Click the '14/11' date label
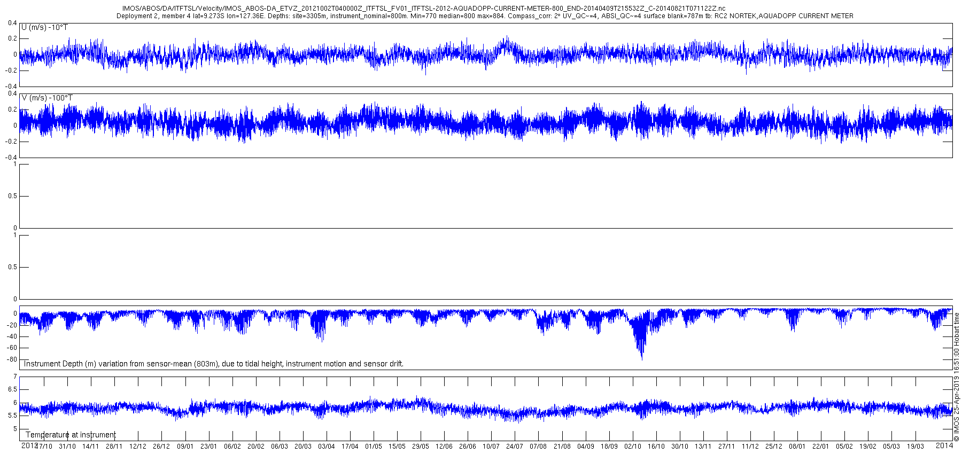 [x=91, y=447]
